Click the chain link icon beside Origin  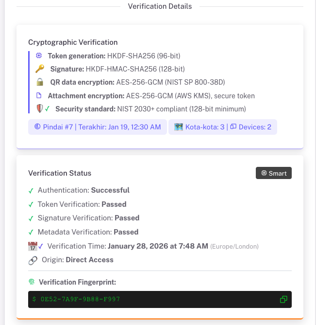pos(33,260)
